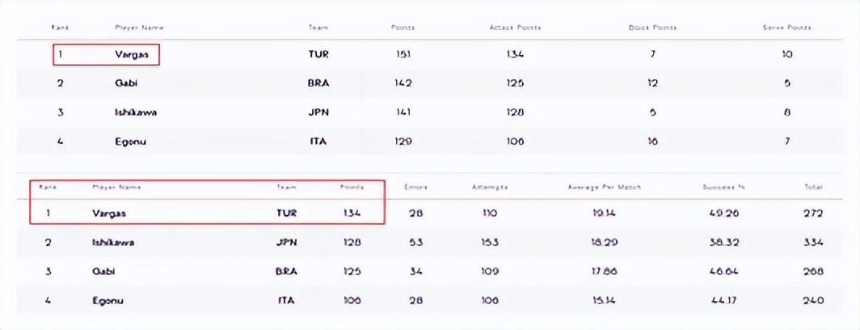
Task: Click Egonu's 16 block points cell
Action: point(652,142)
